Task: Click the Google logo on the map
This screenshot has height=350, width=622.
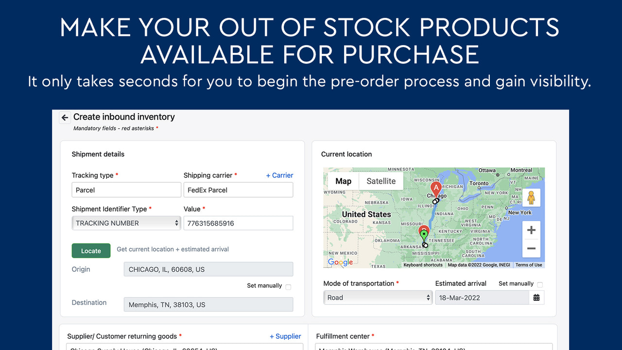Action: click(340, 262)
